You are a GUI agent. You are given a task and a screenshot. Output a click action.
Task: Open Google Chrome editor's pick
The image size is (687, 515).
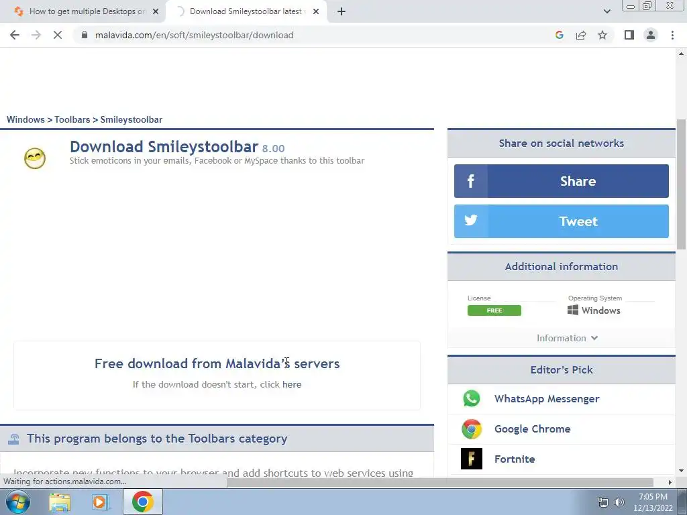tap(532, 429)
